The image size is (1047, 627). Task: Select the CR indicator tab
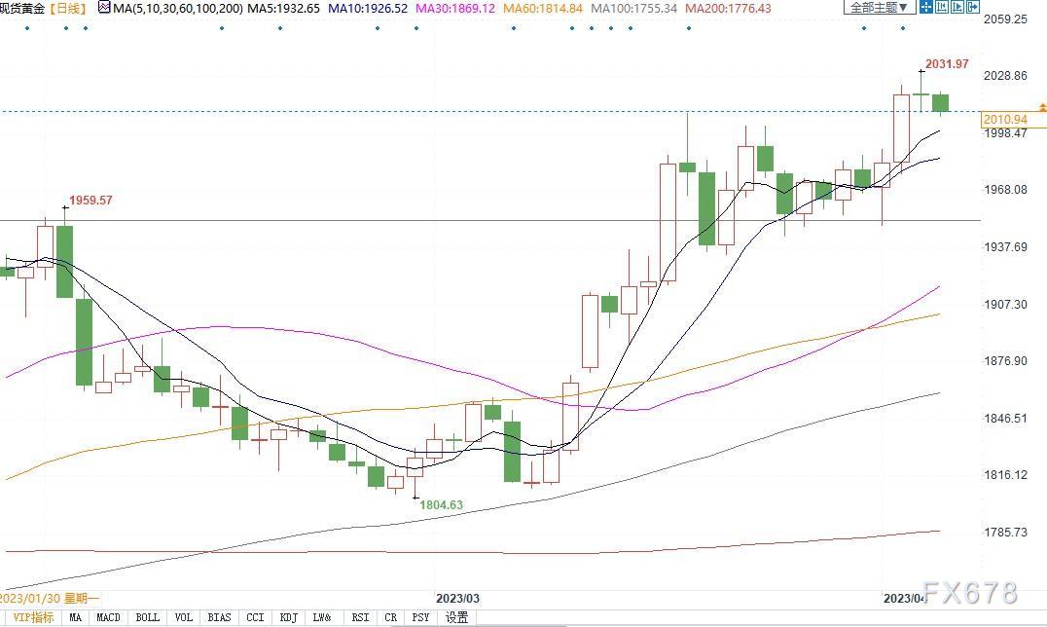(390, 617)
